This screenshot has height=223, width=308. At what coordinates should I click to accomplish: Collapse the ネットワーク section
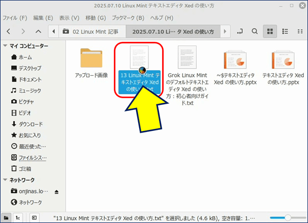[x=5, y=180]
